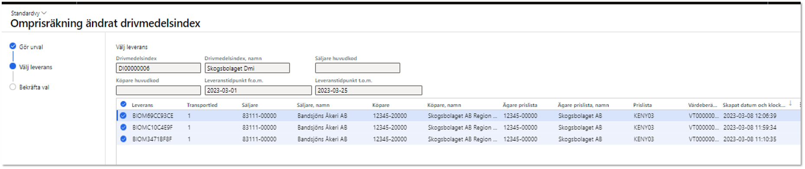Click the Värdeberä... column header

(x=702, y=105)
